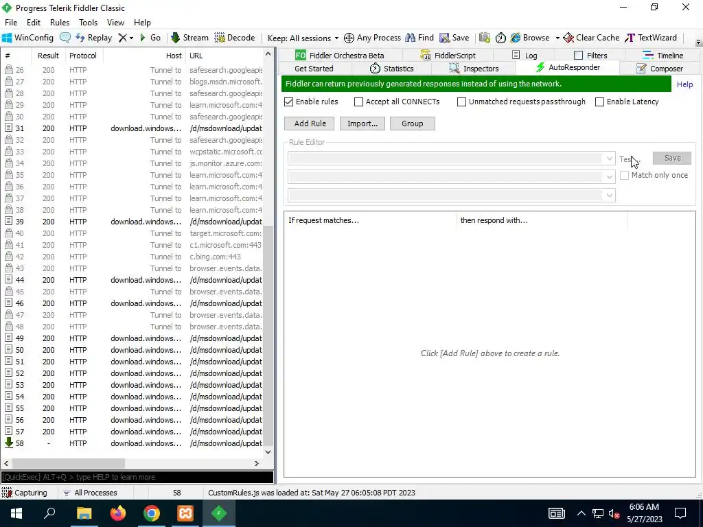Open the second Rule Editor combo box
Image resolution: width=703 pixels, height=527 pixels.
coord(452,176)
